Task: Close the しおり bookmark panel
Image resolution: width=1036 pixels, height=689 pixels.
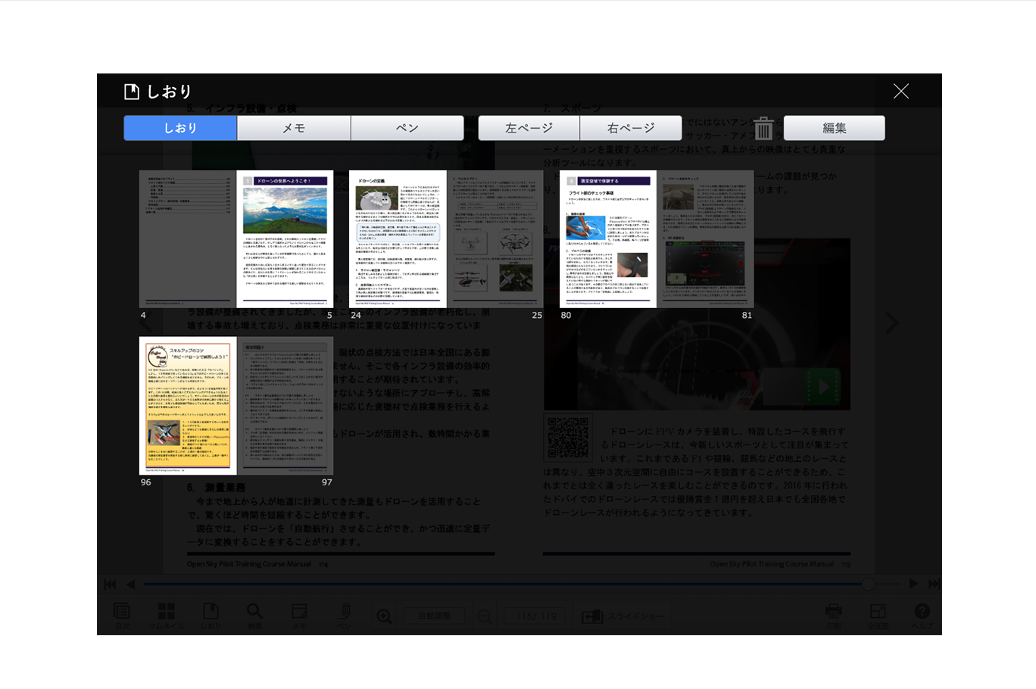Action: point(900,92)
